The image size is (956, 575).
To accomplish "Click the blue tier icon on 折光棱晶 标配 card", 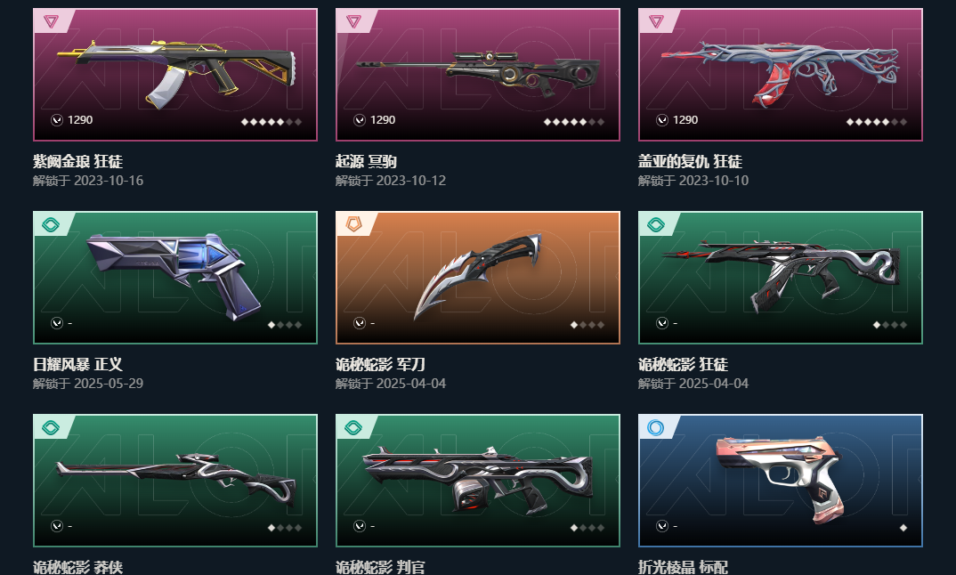I will pyautogui.click(x=655, y=428).
